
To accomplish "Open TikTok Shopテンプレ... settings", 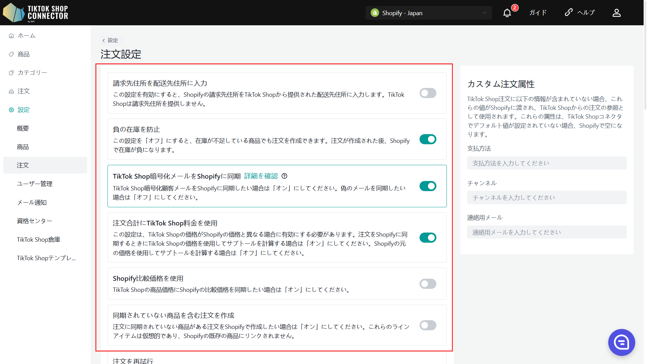I will point(46,258).
